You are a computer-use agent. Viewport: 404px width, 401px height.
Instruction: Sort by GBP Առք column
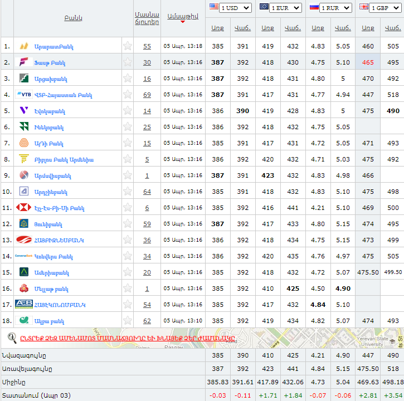click(x=368, y=28)
